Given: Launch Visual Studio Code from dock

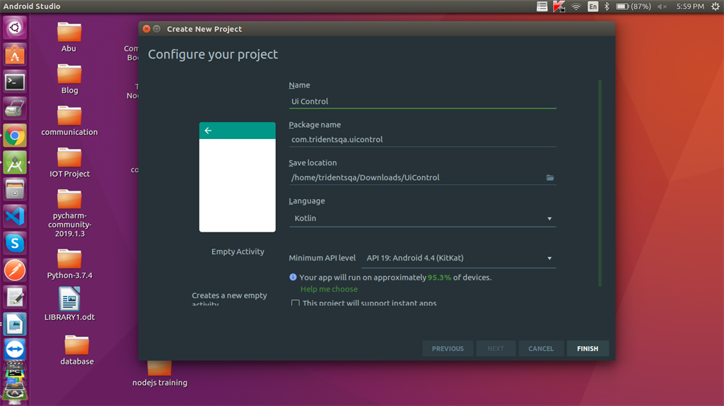Looking at the screenshot, I should click(15, 216).
